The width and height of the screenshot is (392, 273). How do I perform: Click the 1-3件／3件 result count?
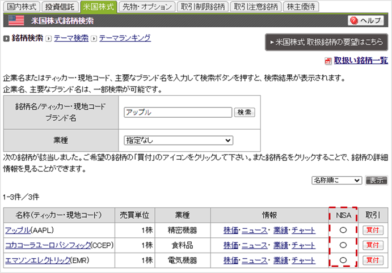click(x=21, y=197)
